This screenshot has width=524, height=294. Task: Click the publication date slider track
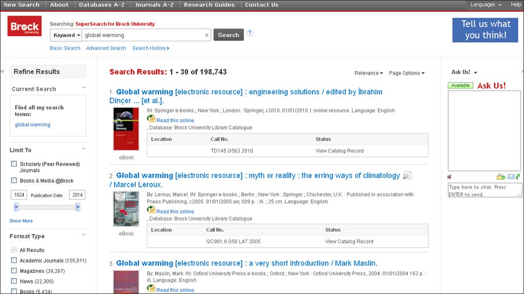[47, 207]
